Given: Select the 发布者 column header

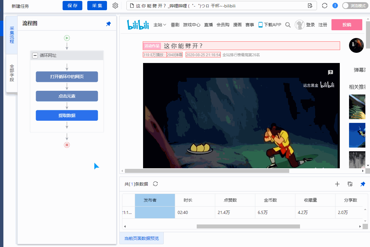Looking at the screenshot, I should (x=155, y=200).
